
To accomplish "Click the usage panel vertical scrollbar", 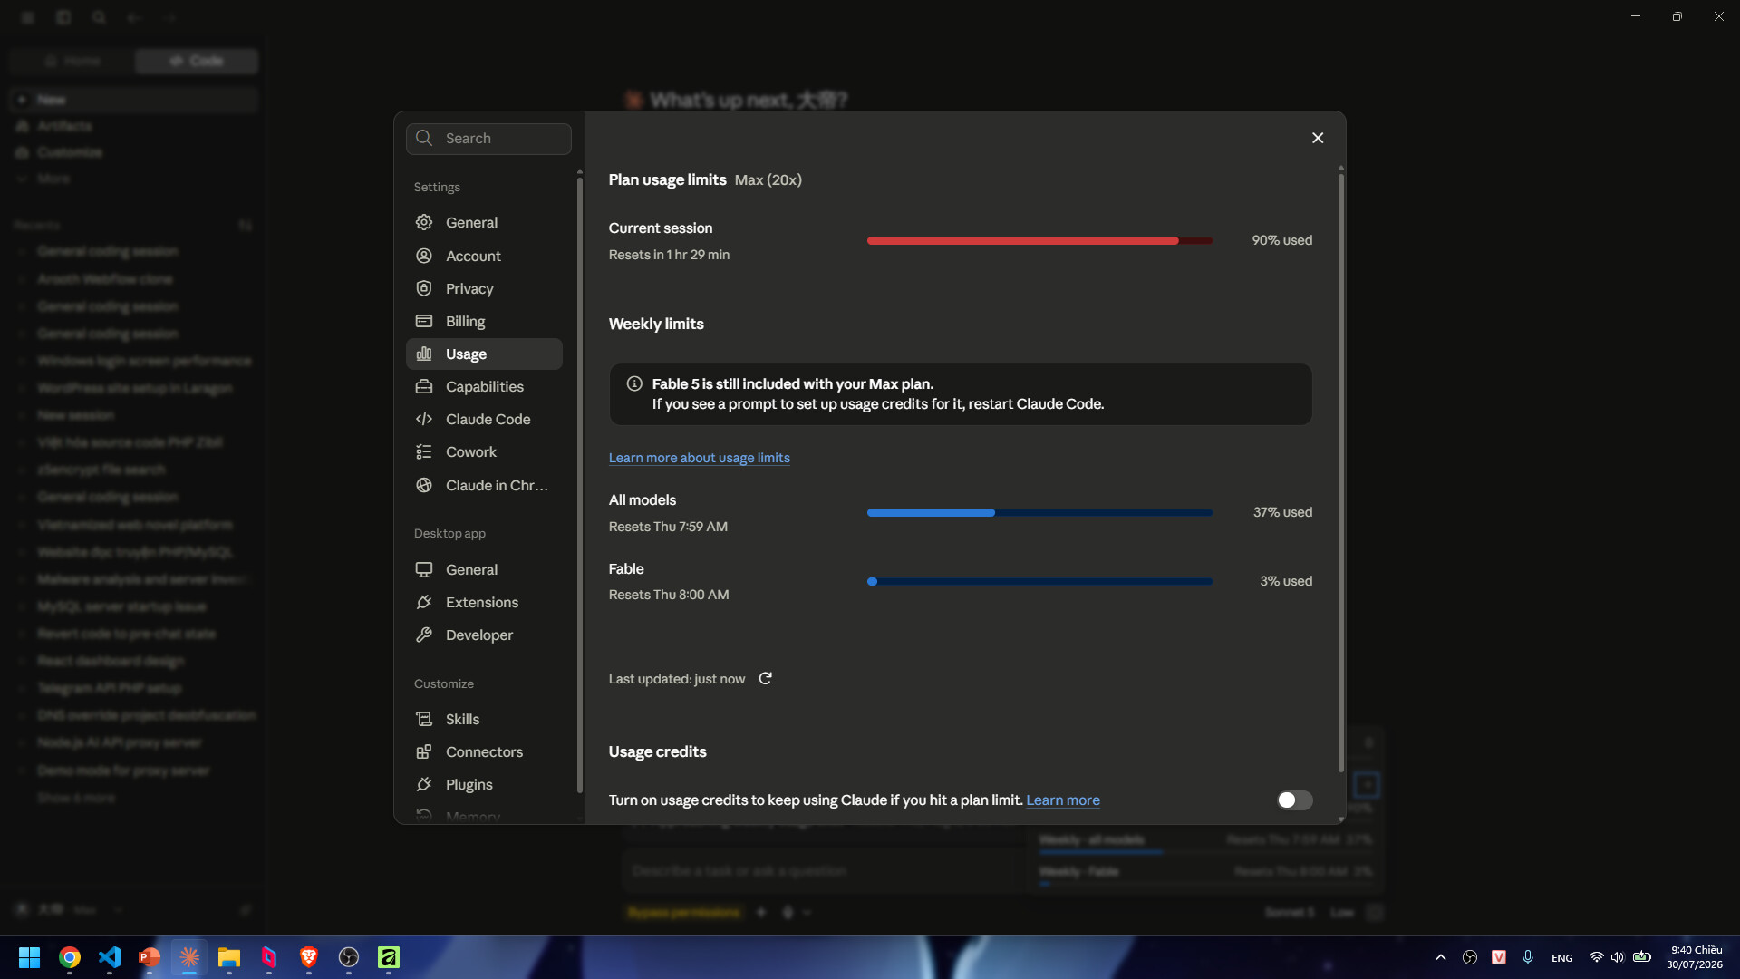I will point(1341,471).
